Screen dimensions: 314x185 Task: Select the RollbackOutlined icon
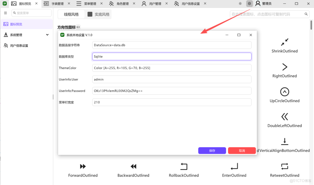click(184, 166)
